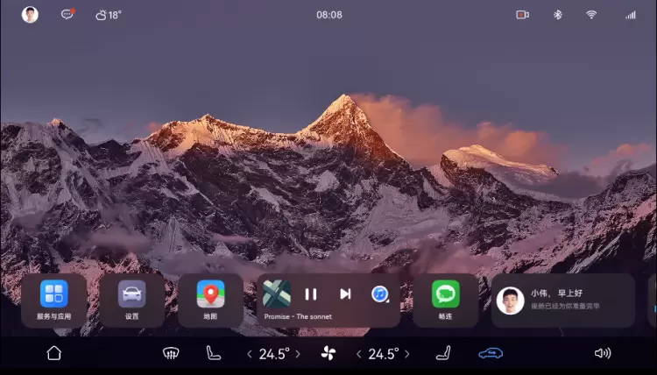Increase the passenger temperature from 24.5°
This screenshot has width=657, height=375.
coord(407,354)
